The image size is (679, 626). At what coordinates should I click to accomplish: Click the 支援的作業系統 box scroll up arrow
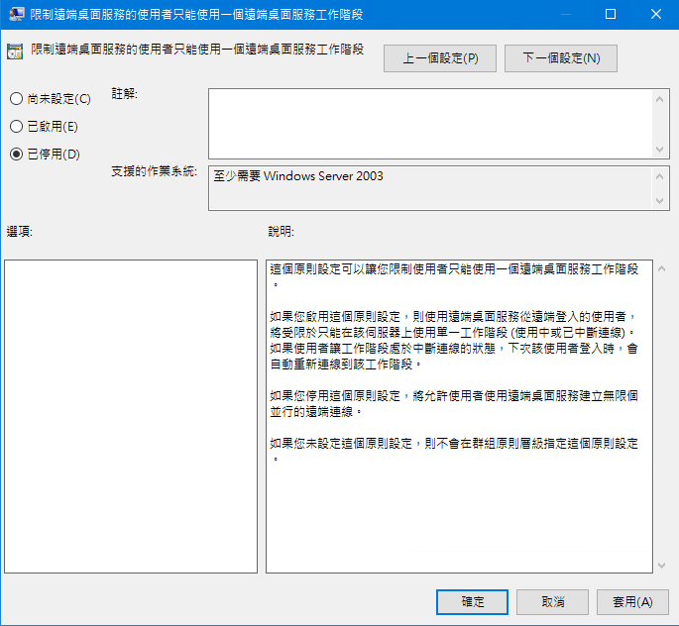[x=661, y=174]
